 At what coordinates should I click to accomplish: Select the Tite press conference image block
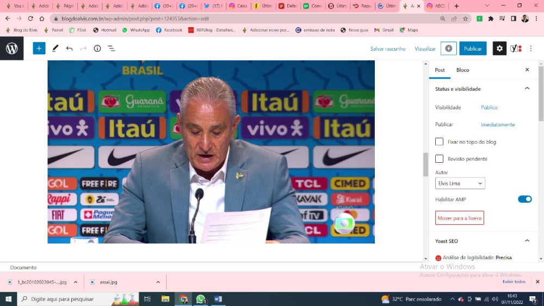tap(211, 152)
